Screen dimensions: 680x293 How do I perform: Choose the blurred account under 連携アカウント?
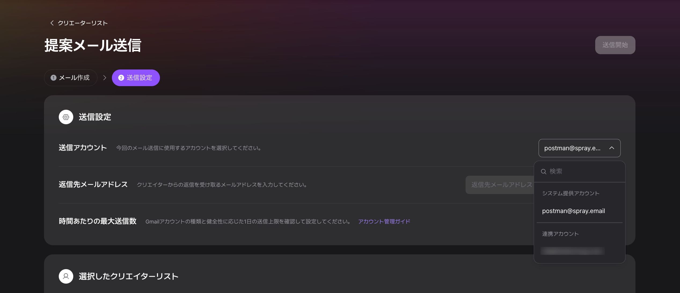tap(572, 251)
